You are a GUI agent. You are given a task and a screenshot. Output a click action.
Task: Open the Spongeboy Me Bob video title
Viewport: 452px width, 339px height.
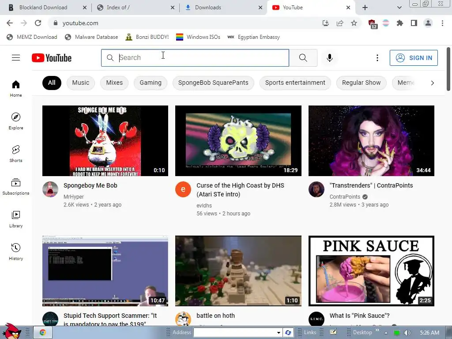click(90, 185)
